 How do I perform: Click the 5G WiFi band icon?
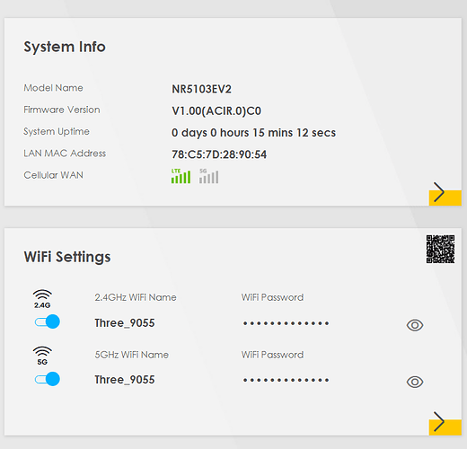[x=42, y=356]
